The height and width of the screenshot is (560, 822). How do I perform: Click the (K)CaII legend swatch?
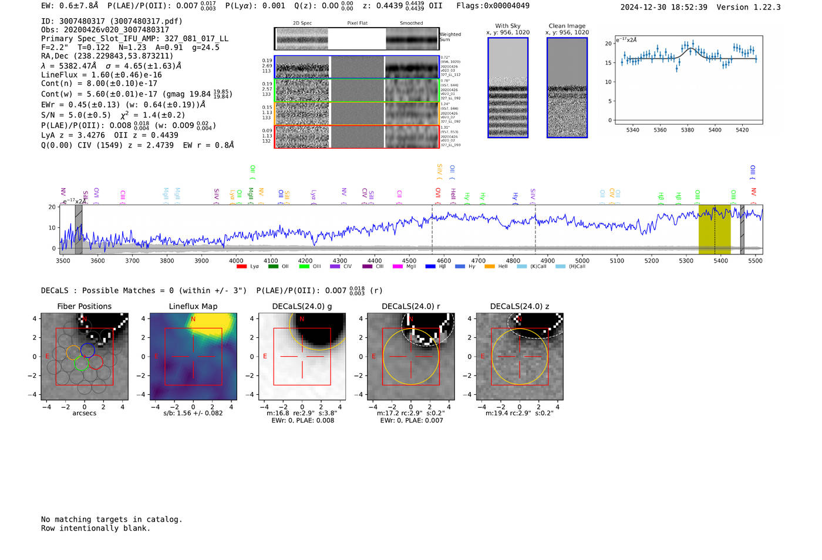point(521,267)
